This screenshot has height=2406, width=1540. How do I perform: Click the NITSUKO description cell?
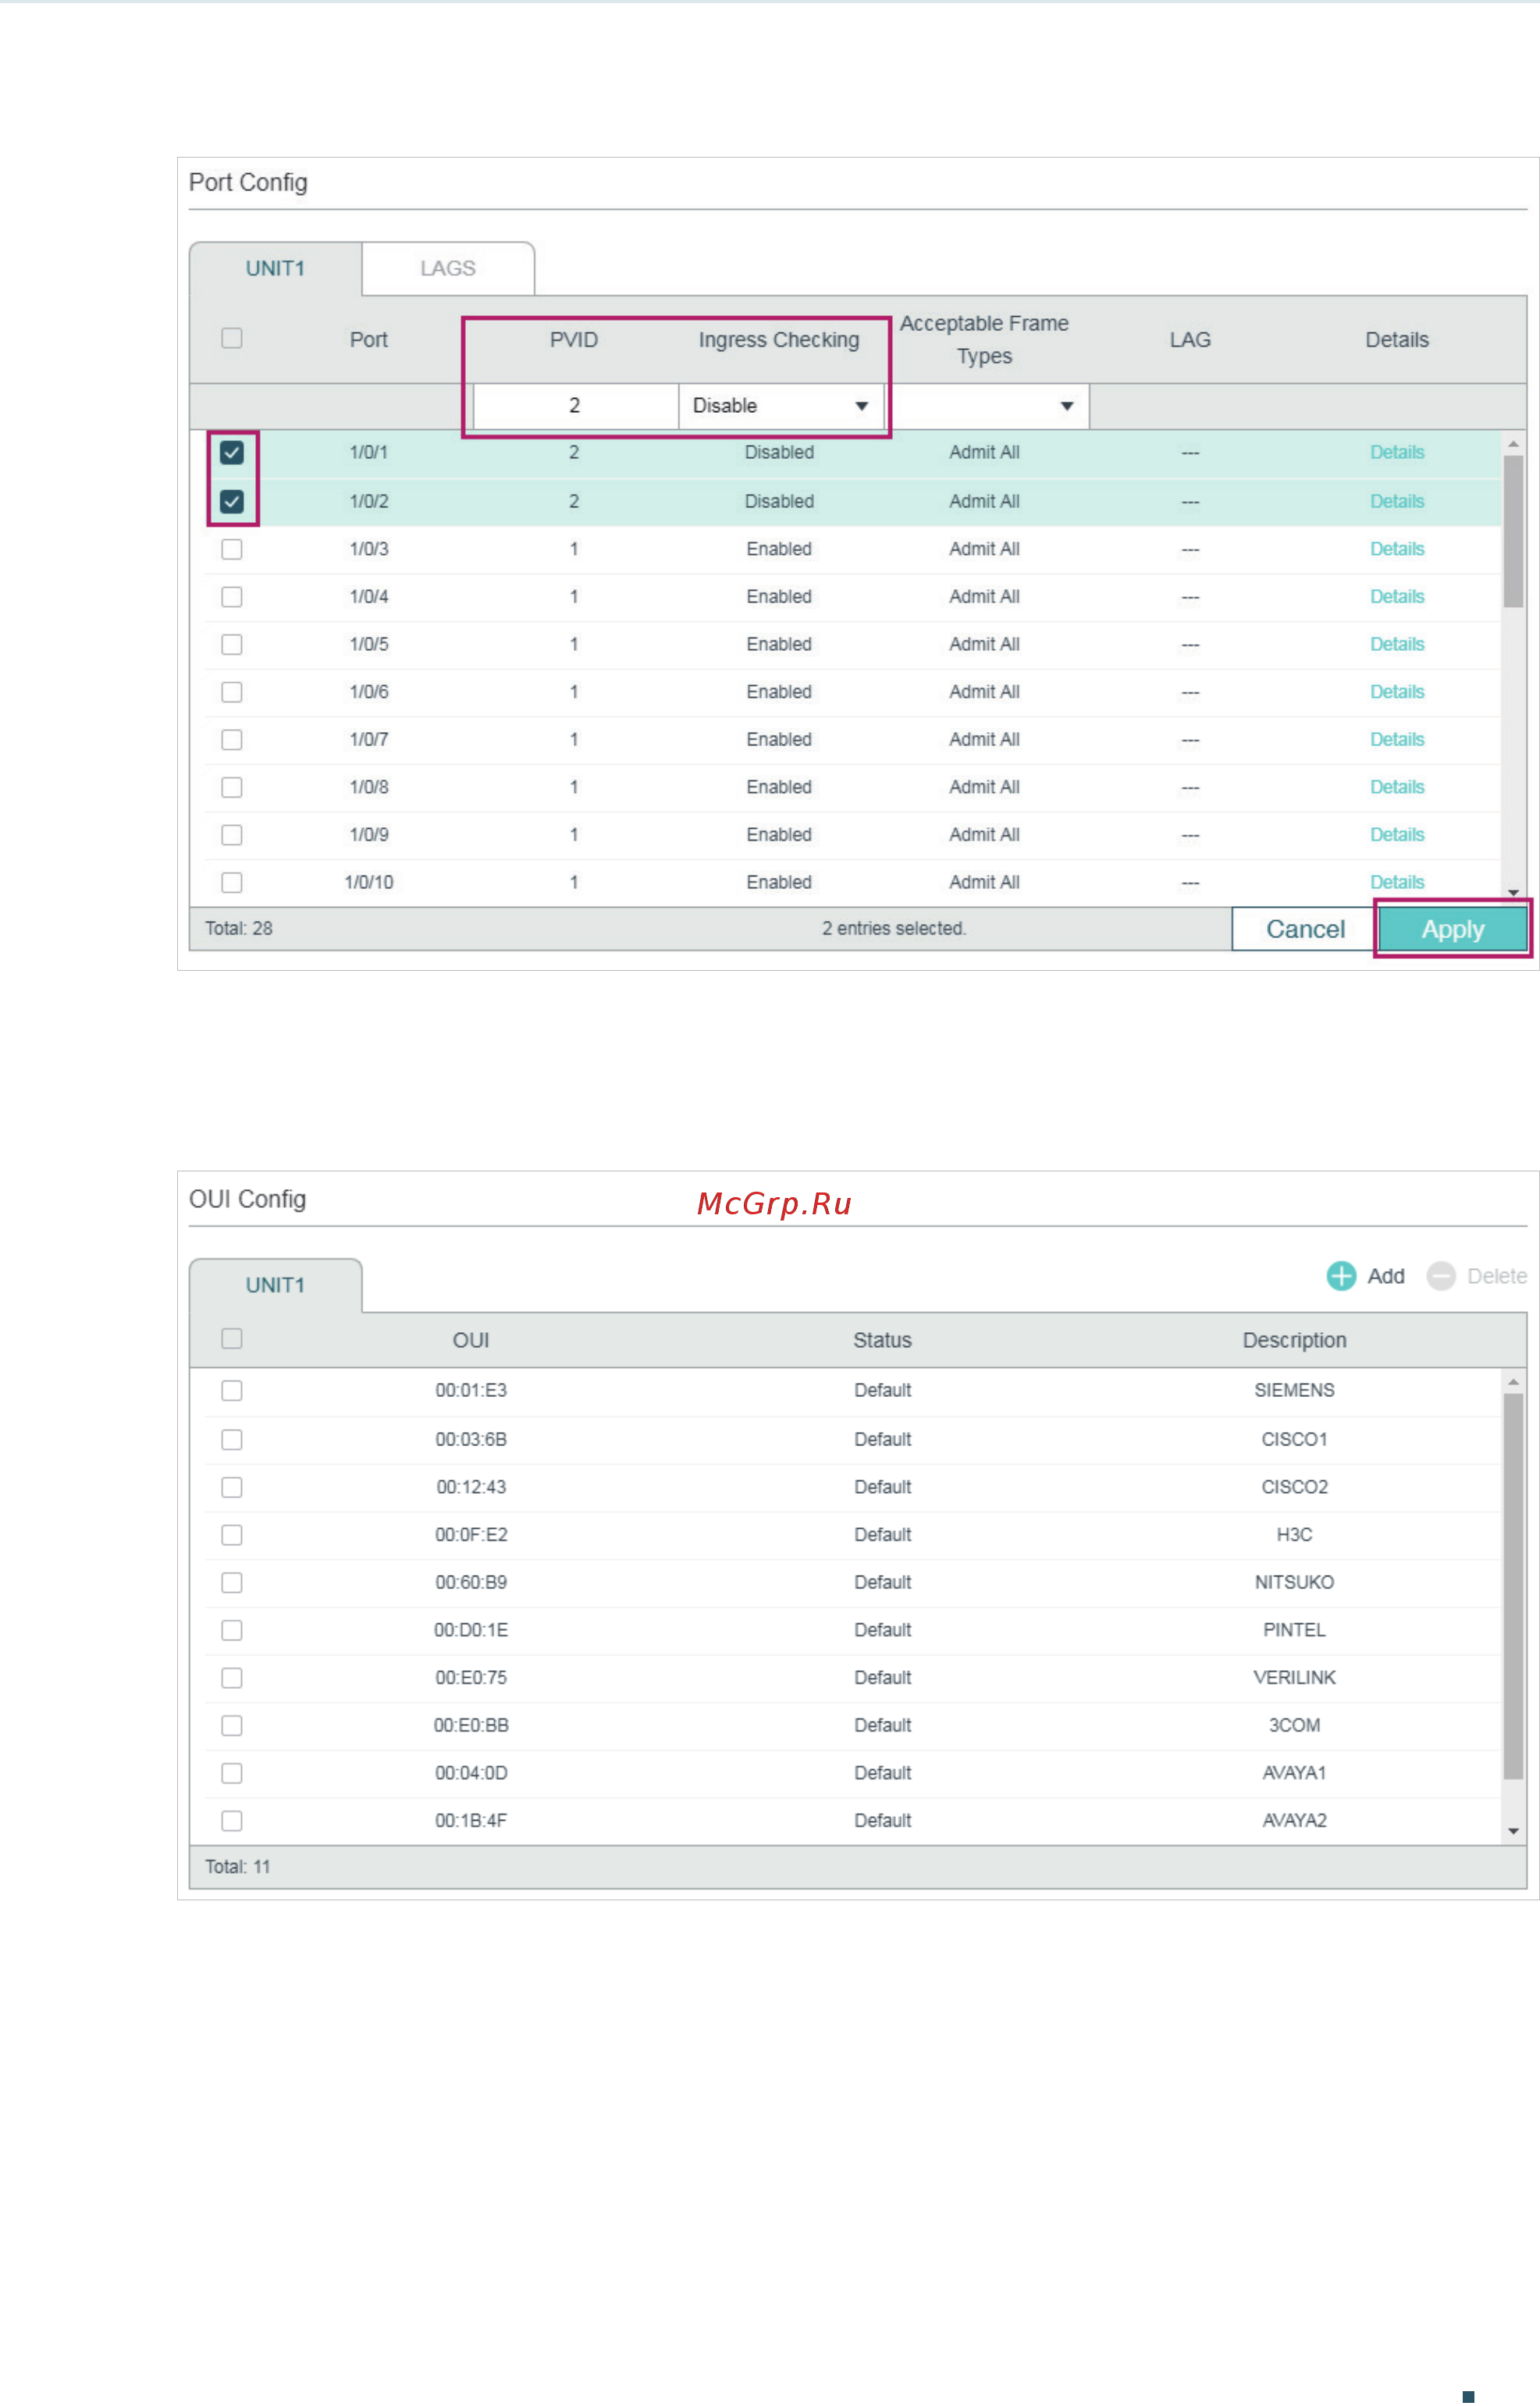tap(1294, 1583)
